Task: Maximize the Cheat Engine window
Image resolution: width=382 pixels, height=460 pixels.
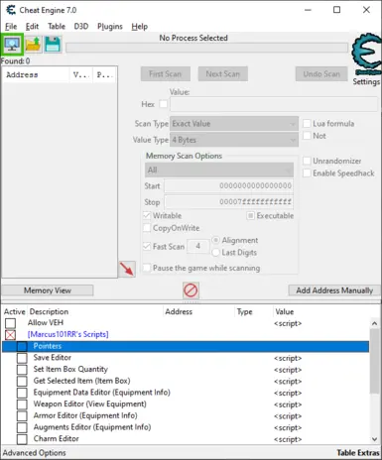Action: [x=336, y=10]
